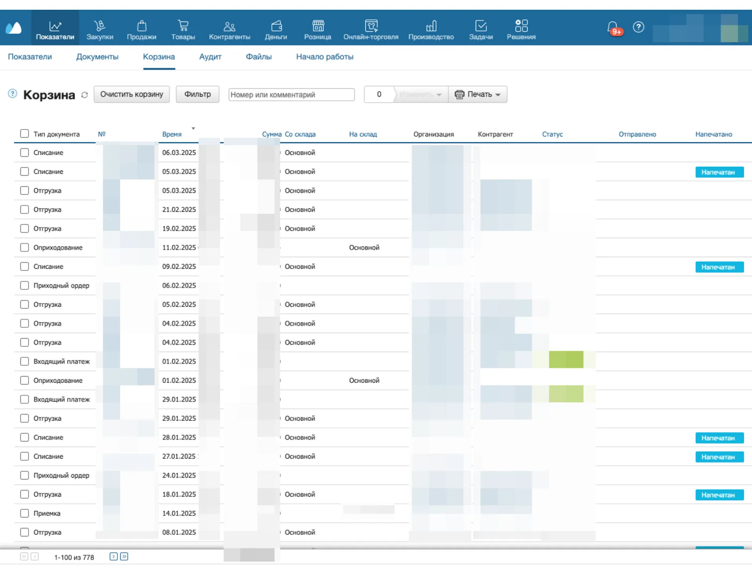Tick the select-all checkbox in table header
The width and height of the screenshot is (752, 575).
coord(24,134)
